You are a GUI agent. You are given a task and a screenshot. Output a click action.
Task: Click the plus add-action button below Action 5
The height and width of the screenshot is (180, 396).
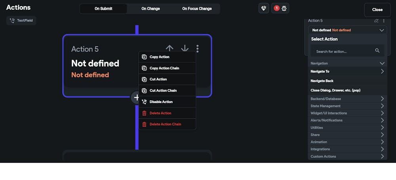click(136, 97)
